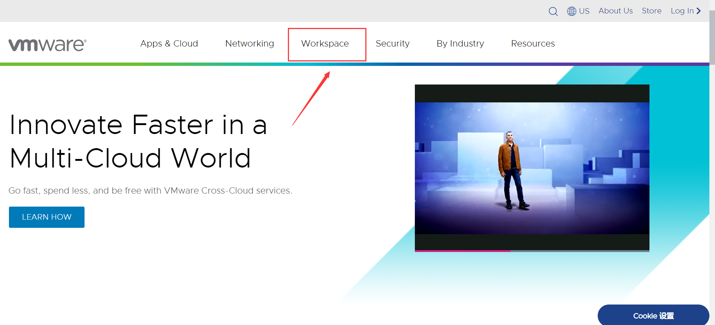Click the video progress bar

point(532,251)
